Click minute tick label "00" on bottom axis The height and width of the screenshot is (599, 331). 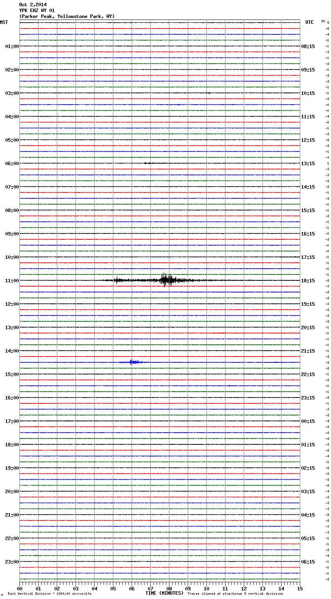click(x=19, y=589)
